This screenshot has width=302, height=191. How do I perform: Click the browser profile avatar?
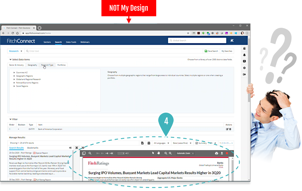[x=242, y=33]
